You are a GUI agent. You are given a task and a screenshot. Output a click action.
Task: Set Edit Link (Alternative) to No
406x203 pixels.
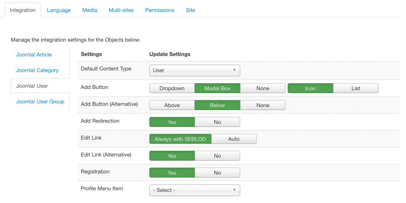tap(217, 156)
